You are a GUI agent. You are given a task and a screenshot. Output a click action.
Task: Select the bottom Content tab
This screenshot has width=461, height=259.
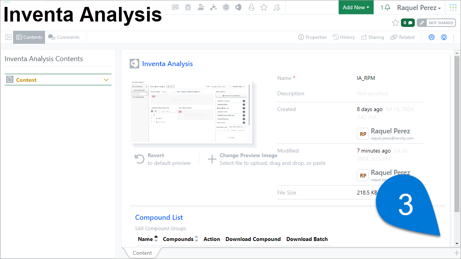point(142,253)
